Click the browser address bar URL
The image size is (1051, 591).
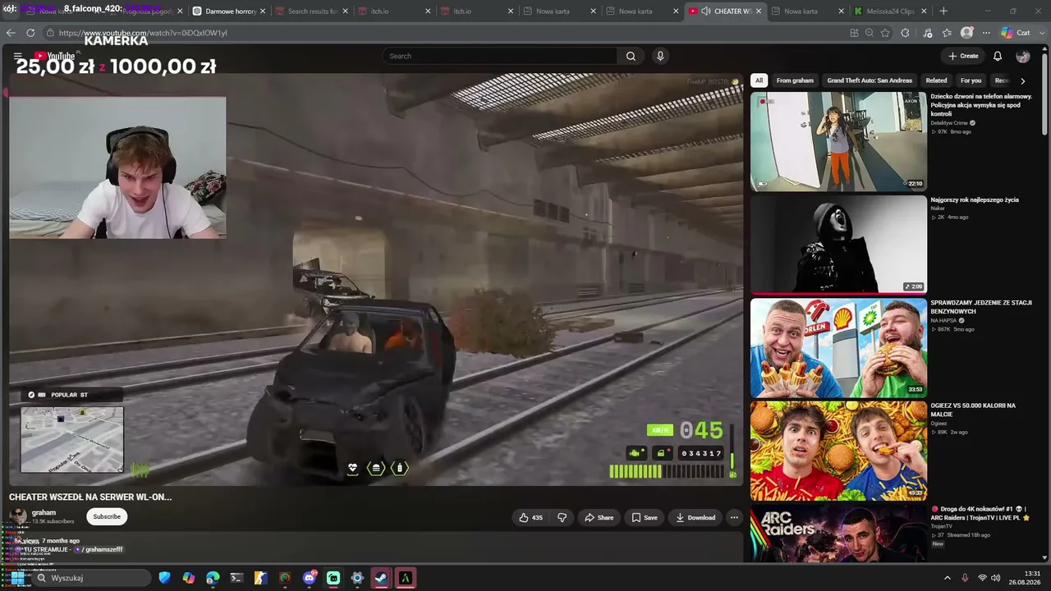point(143,33)
